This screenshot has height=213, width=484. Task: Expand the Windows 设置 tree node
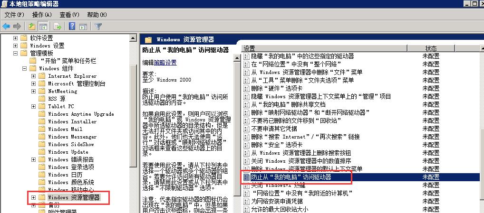(15, 46)
